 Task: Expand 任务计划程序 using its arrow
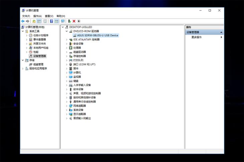point(27,35)
